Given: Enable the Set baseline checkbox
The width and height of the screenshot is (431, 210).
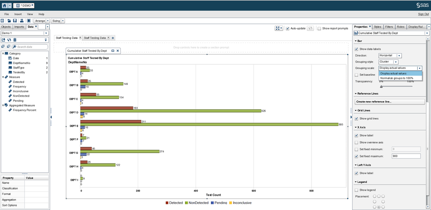Looking at the screenshot, I should 357,75.
